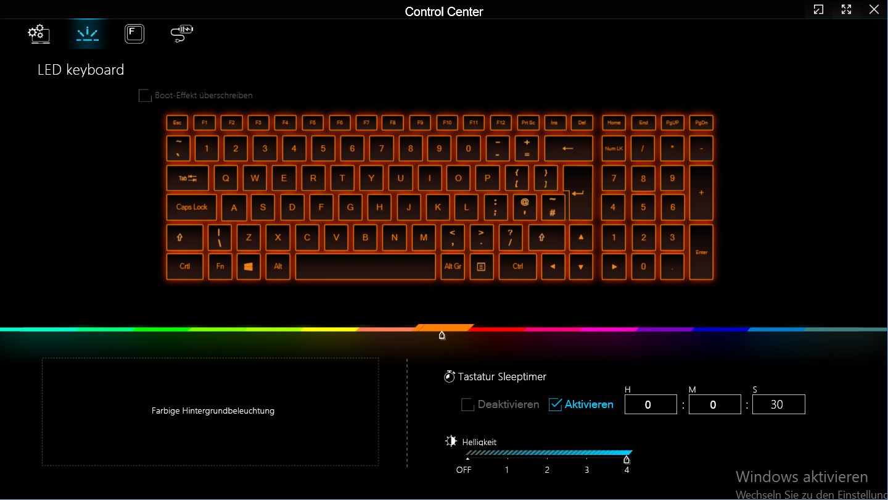Check the Deaktivieren sleep timer option
Viewport: 888px width, 500px height.
[468, 405]
